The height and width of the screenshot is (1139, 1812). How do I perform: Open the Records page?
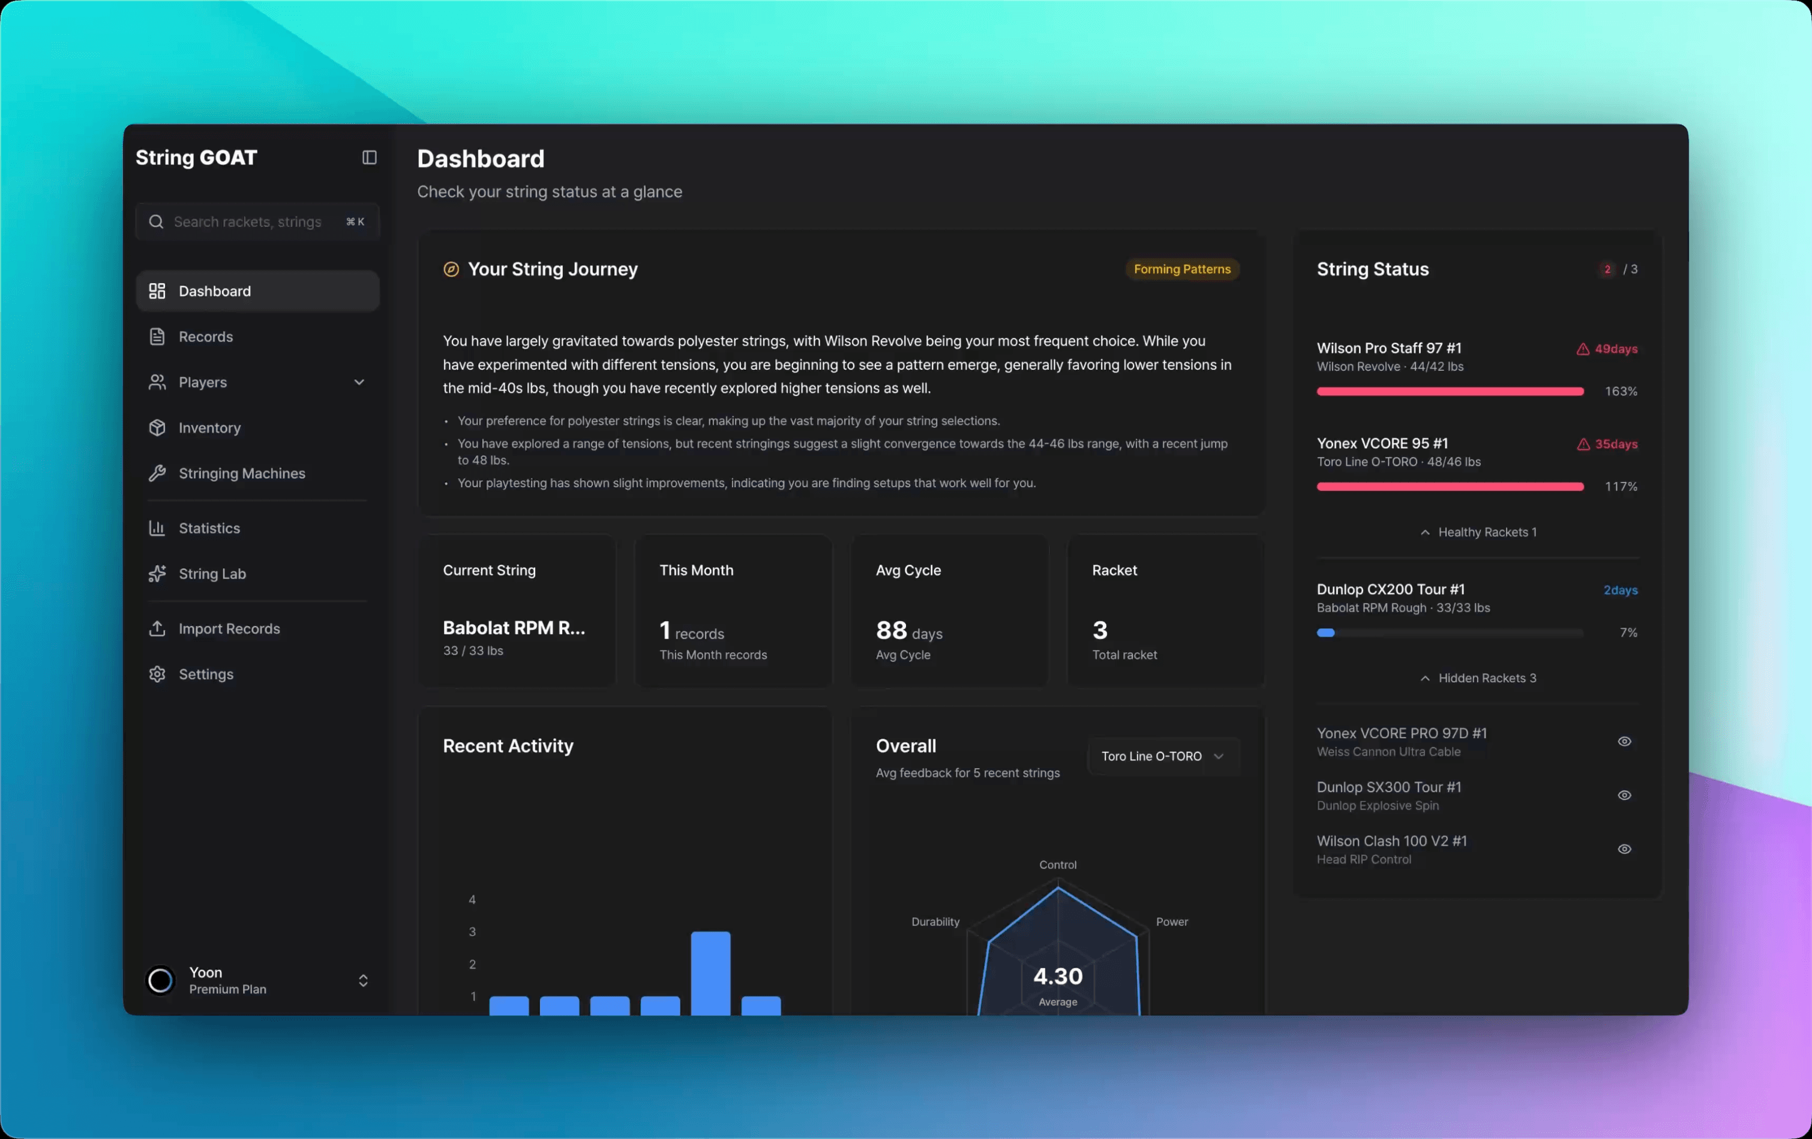pyautogui.click(x=205, y=337)
